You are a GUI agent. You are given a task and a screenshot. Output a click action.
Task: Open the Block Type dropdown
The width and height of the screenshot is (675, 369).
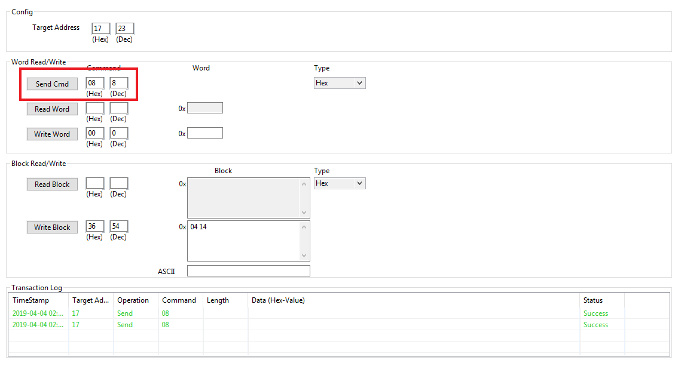coord(340,183)
